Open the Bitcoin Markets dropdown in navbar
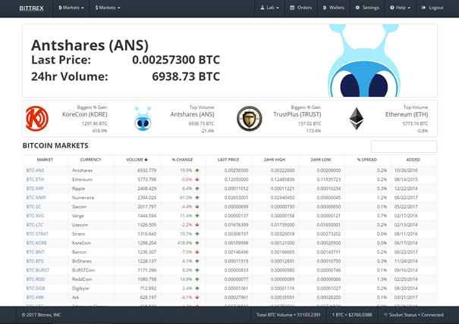 pyautogui.click(x=71, y=8)
